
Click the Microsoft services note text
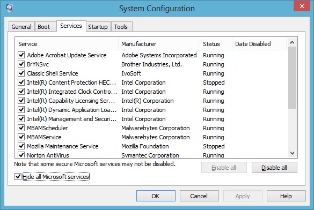pyautogui.click(x=94, y=164)
